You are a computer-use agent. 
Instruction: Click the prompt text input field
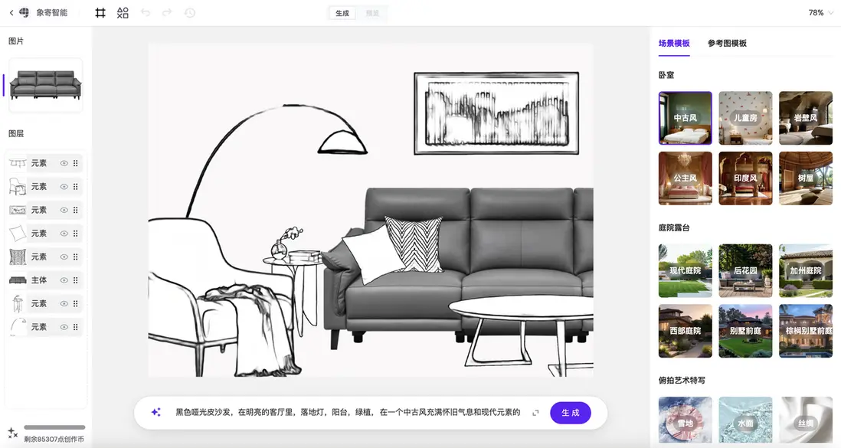click(348, 412)
